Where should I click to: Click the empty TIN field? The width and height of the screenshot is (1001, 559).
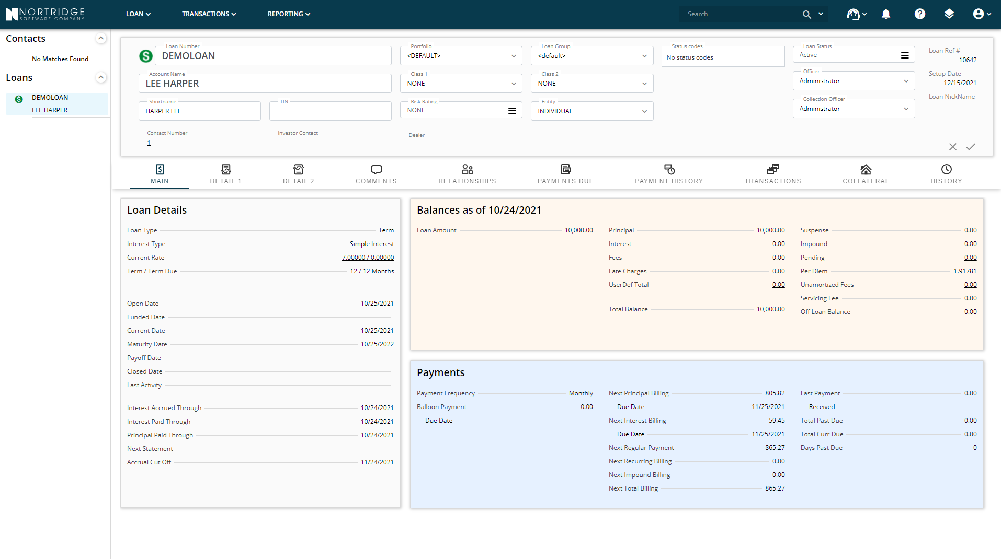coord(330,111)
